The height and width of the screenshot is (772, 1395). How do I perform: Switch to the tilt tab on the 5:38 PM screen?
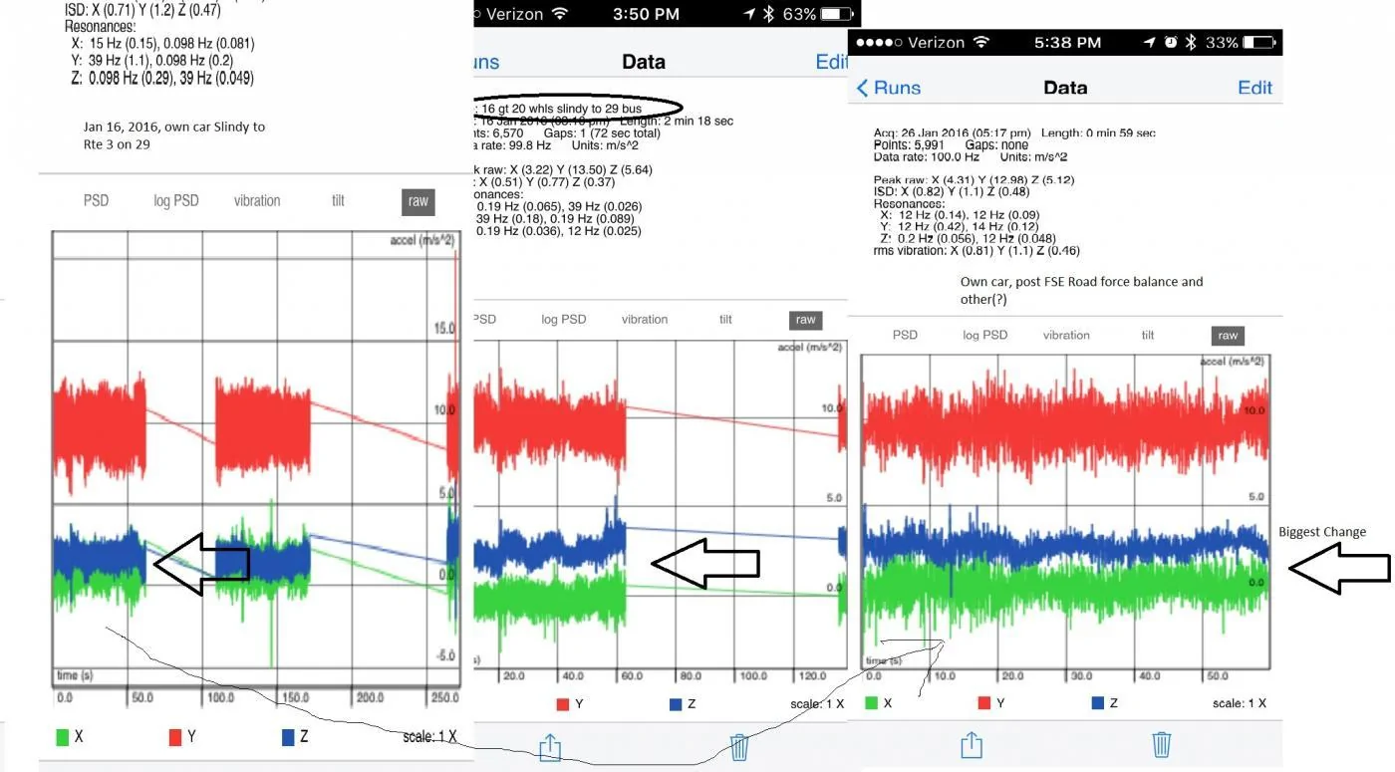pyautogui.click(x=1148, y=335)
